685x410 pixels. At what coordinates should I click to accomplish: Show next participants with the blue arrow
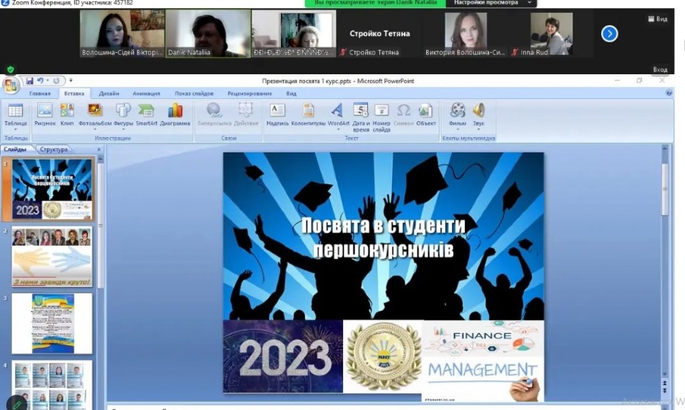click(609, 33)
